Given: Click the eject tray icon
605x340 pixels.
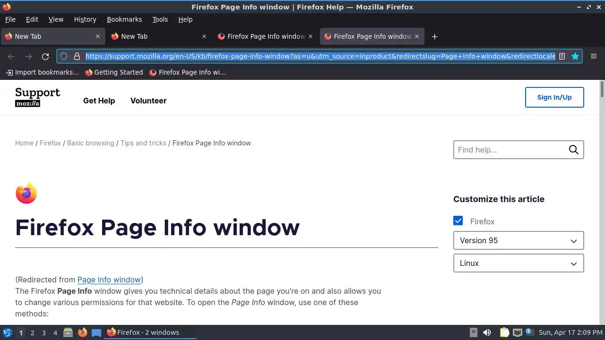Looking at the screenshot, I should click(x=473, y=332).
